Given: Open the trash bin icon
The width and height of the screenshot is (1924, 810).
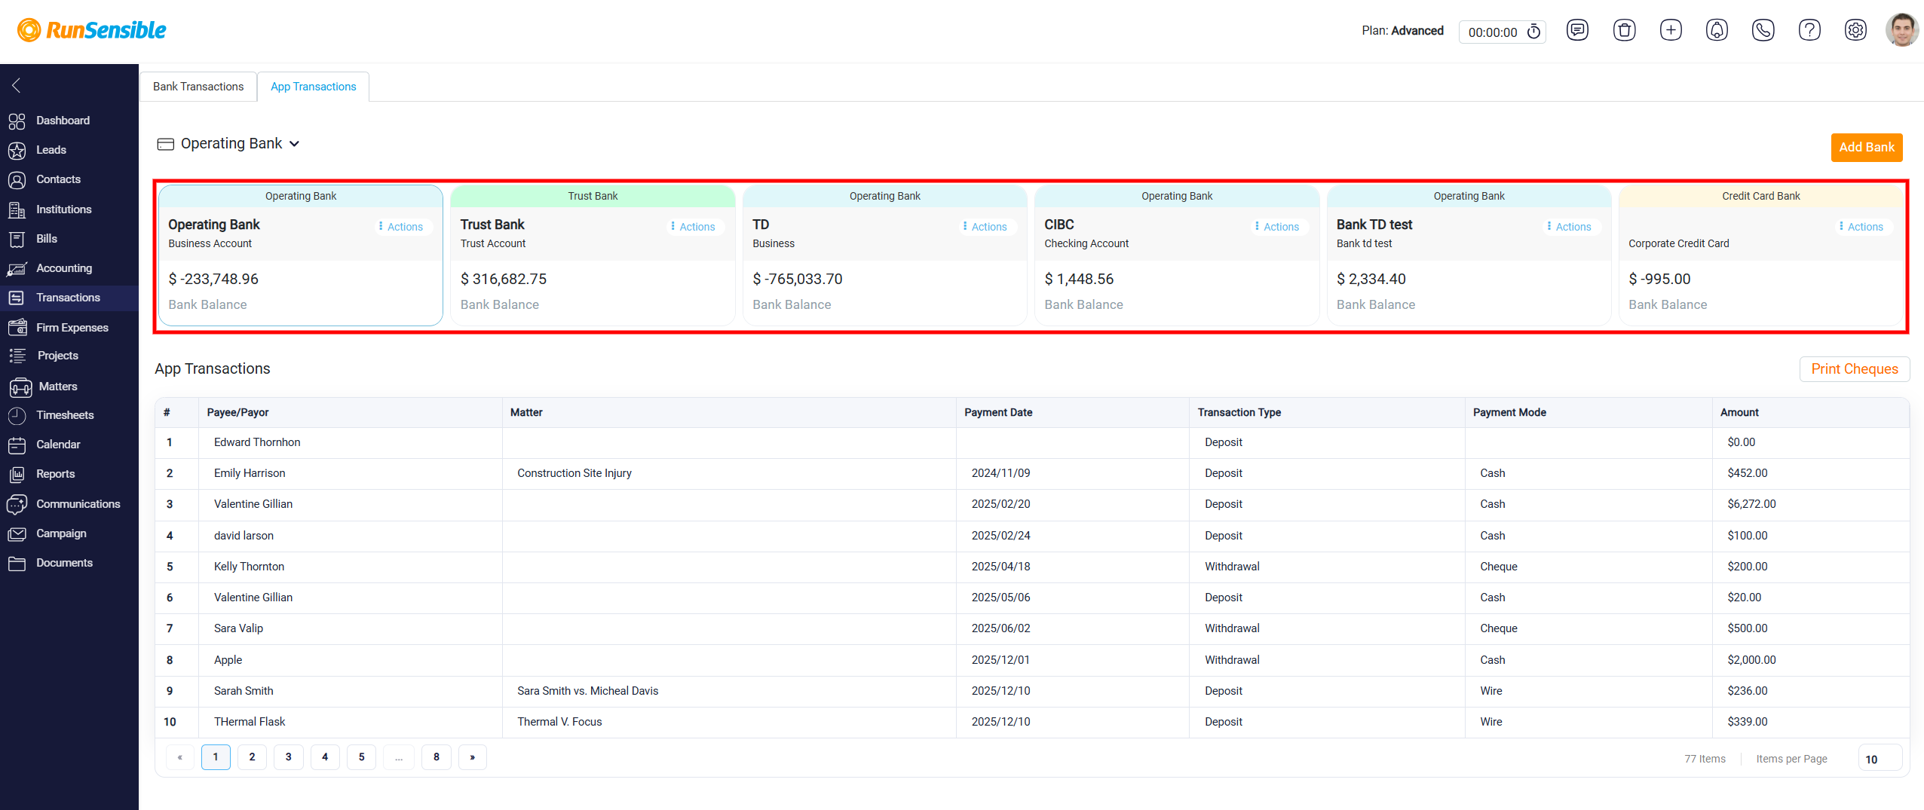Looking at the screenshot, I should point(1624,30).
